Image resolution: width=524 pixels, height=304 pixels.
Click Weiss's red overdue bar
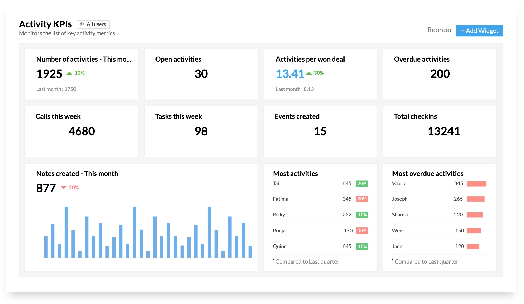[x=474, y=231]
